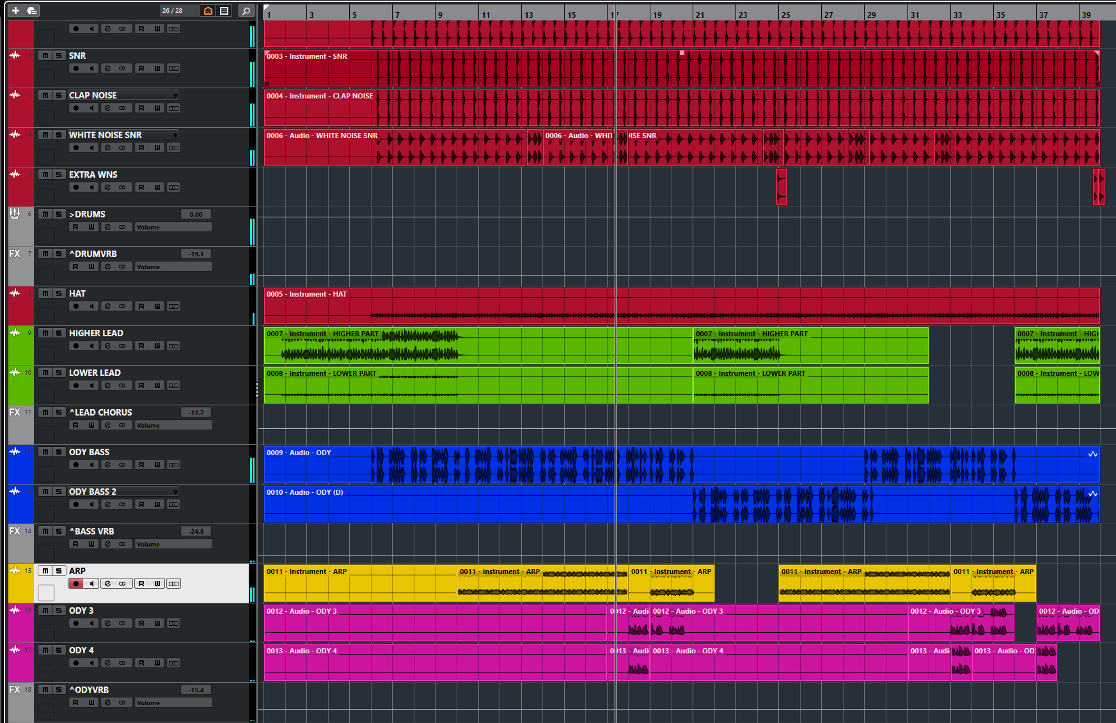Click the Show Lanes icon on HAT track

click(x=173, y=306)
